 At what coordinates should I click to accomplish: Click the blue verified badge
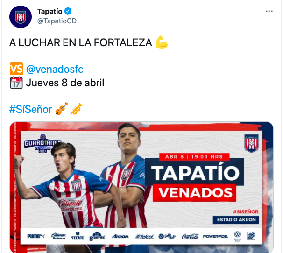(68, 11)
